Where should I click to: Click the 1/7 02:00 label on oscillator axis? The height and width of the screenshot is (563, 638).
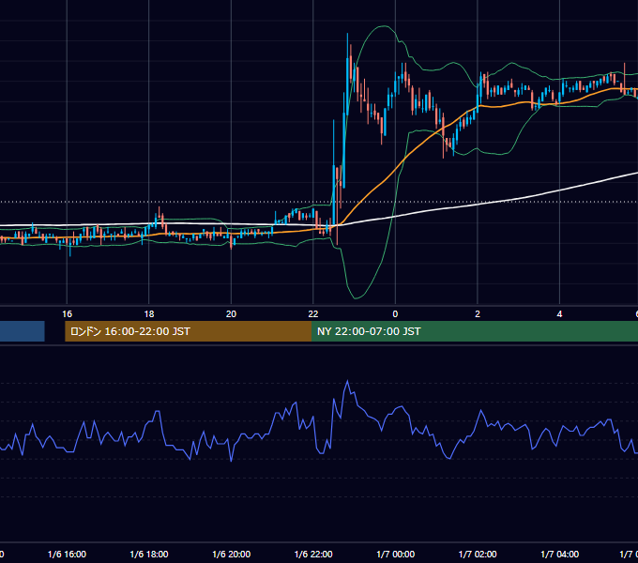[478, 554]
